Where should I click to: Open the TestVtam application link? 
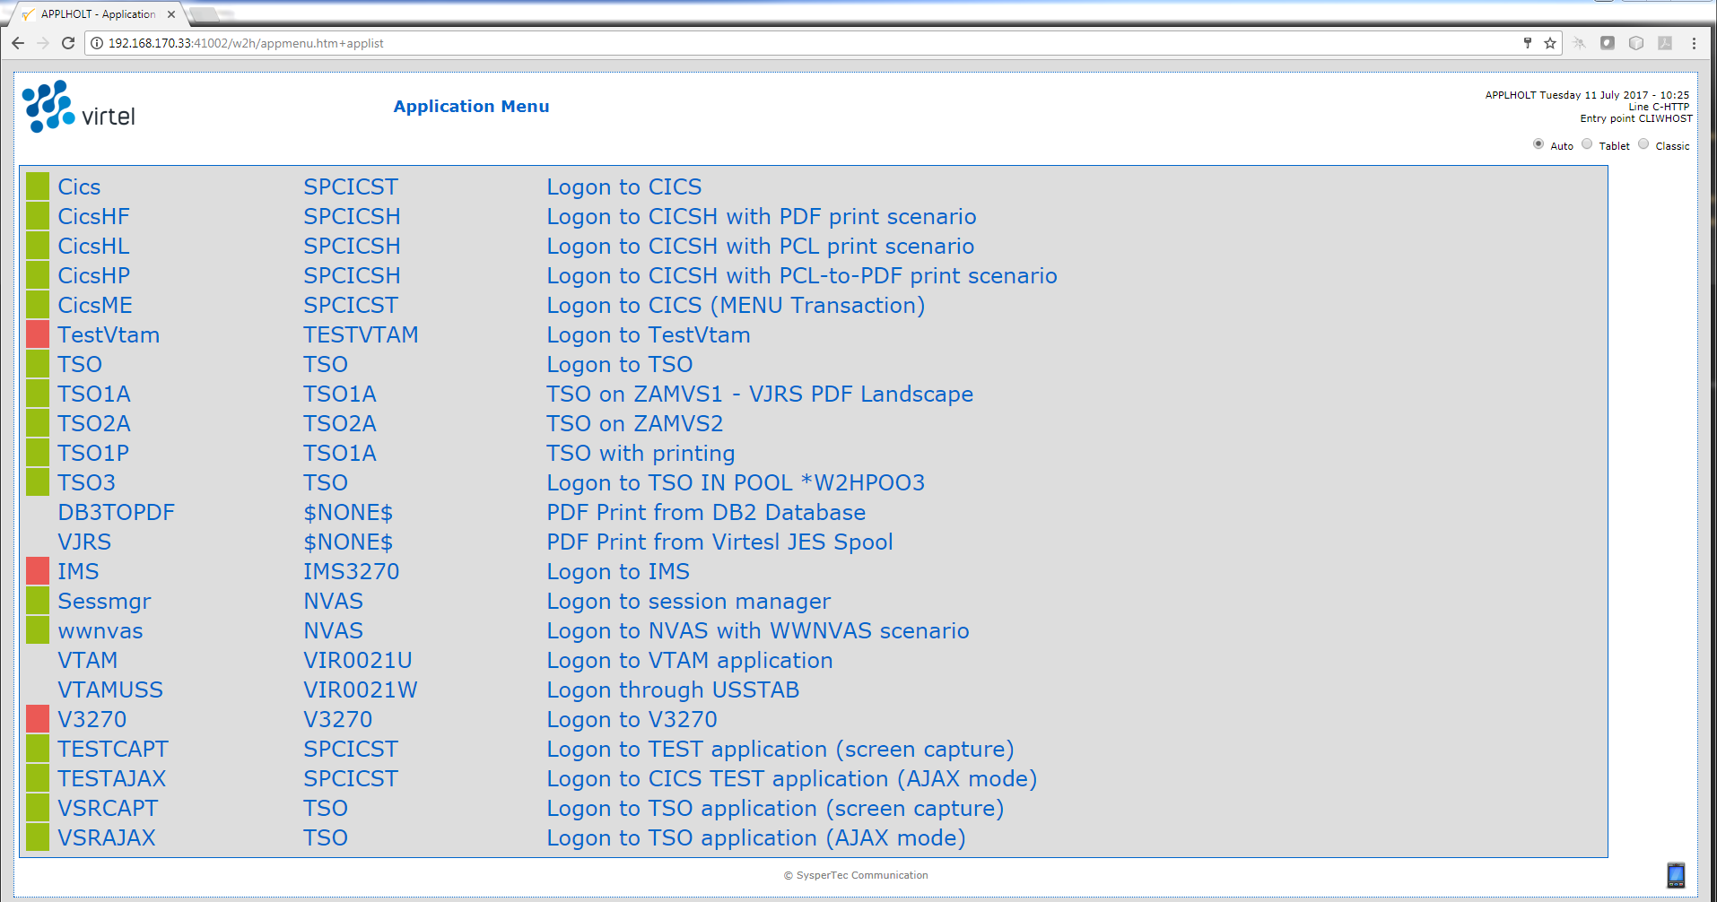pyautogui.click(x=109, y=334)
